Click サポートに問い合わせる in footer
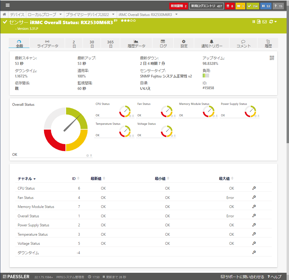The width and height of the screenshot is (289, 280). pos(242,277)
